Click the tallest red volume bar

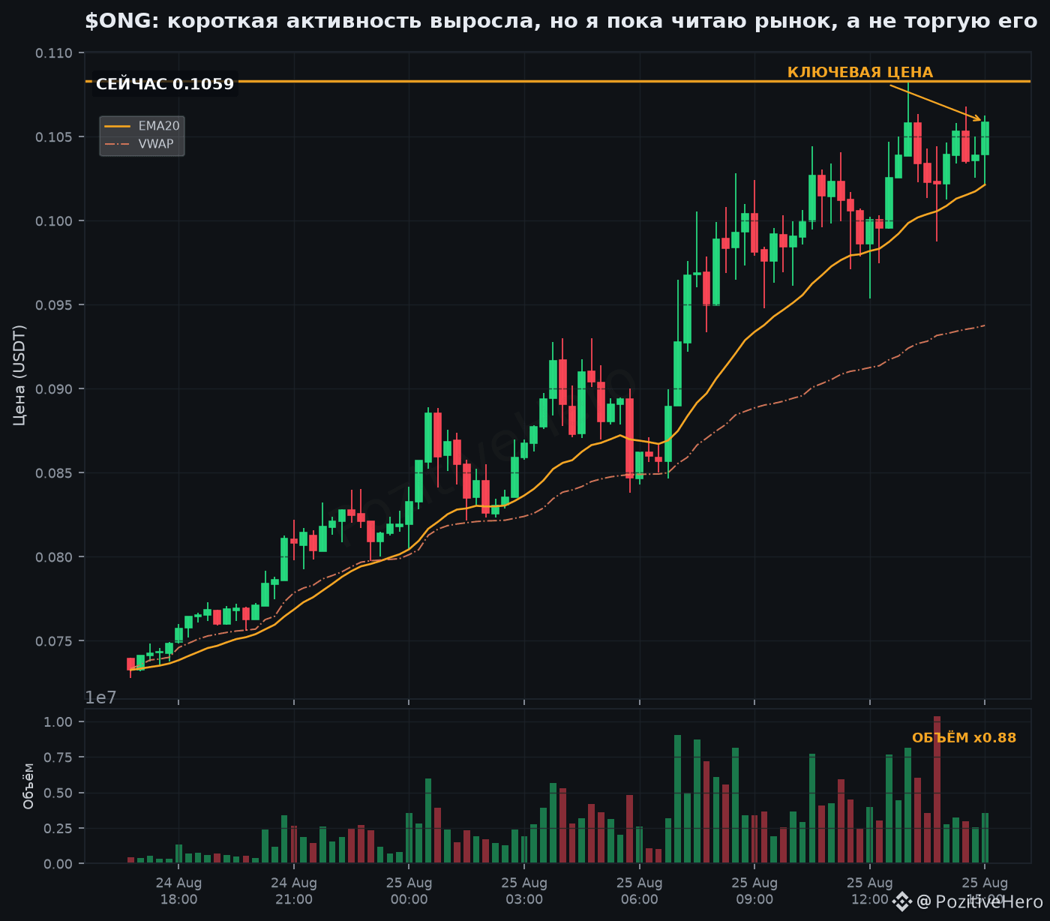click(937, 790)
